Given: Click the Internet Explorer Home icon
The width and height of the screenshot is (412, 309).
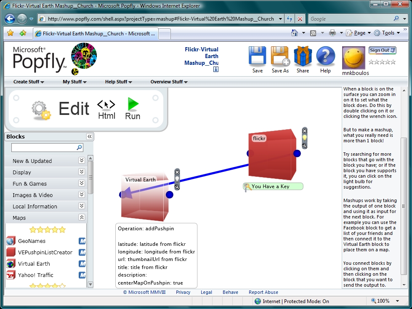Looking at the screenshot, I should pyautogui.click(x=295, y=33).
